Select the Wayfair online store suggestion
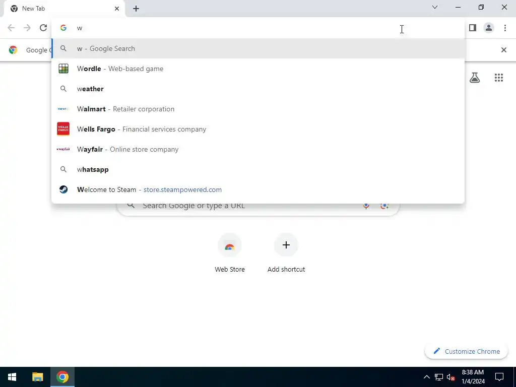Image resolution: width=516 pixels, height=387 pixels. (258, 149)
